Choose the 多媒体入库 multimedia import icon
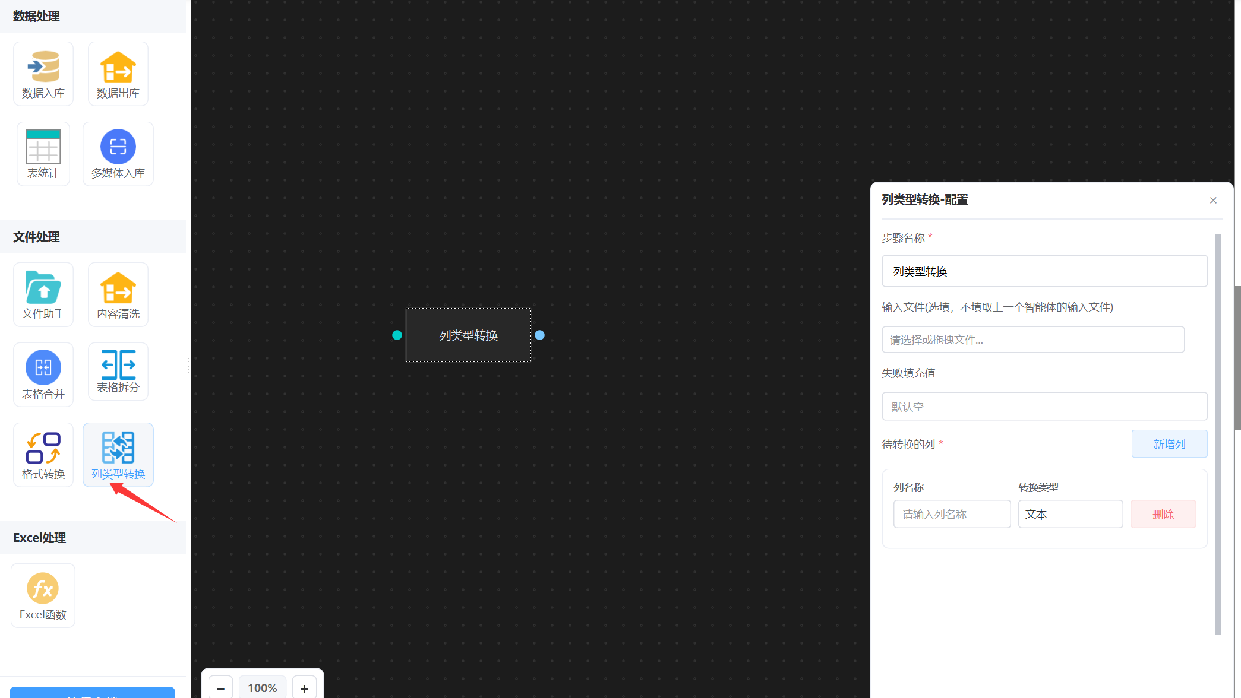 pyautogui.click(x=118, y=154)
